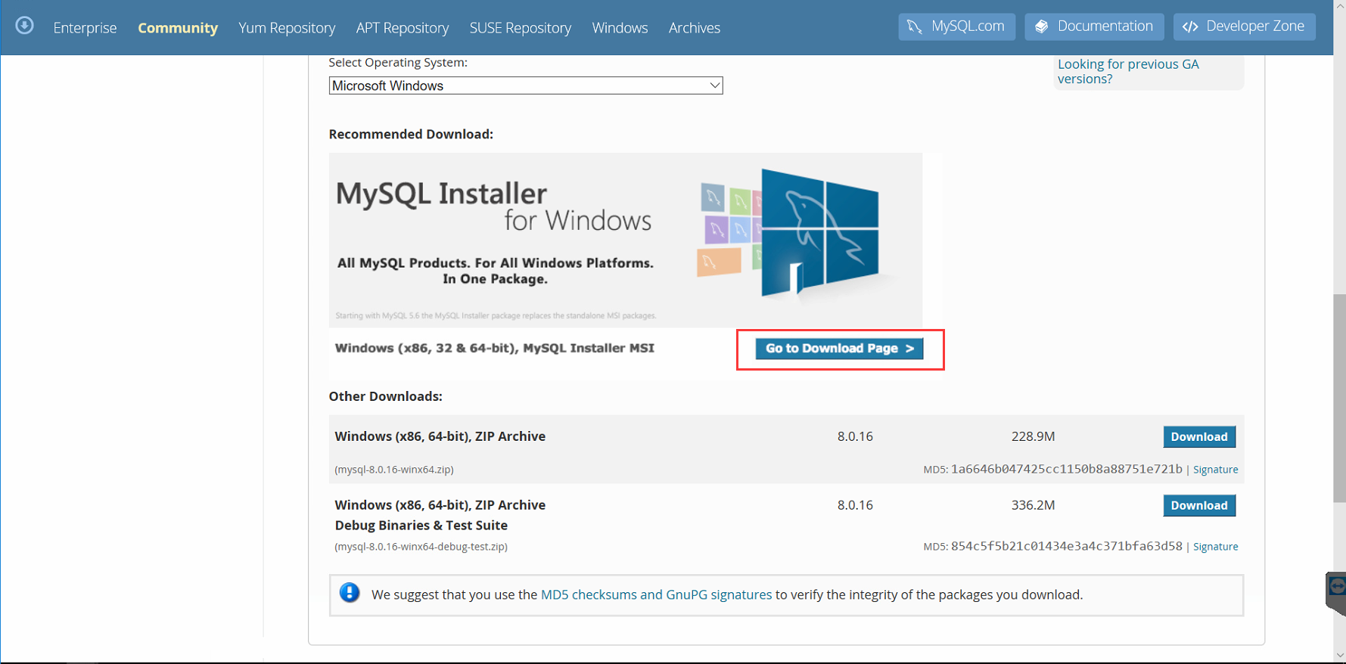Click the blue info exclamation icon
This screenshot has height=664, width=1346.
(350, 593)
